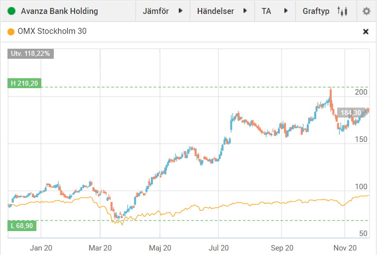Expand the Jämför arrow
378x255 pixels.
click(x=180, y=11)
